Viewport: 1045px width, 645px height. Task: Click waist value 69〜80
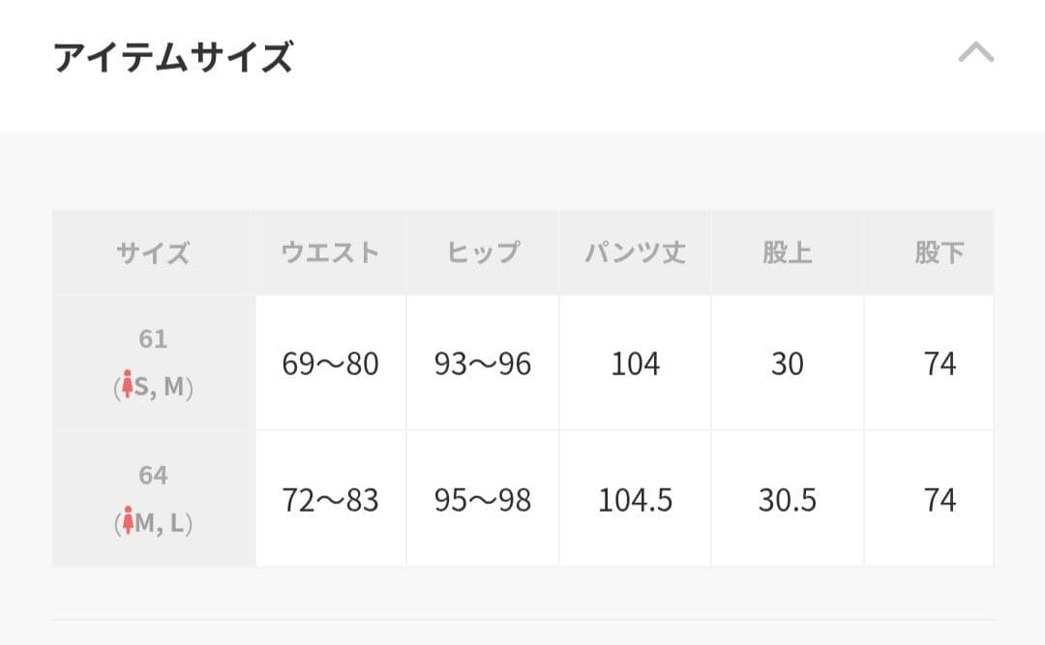tap(331, 364)
